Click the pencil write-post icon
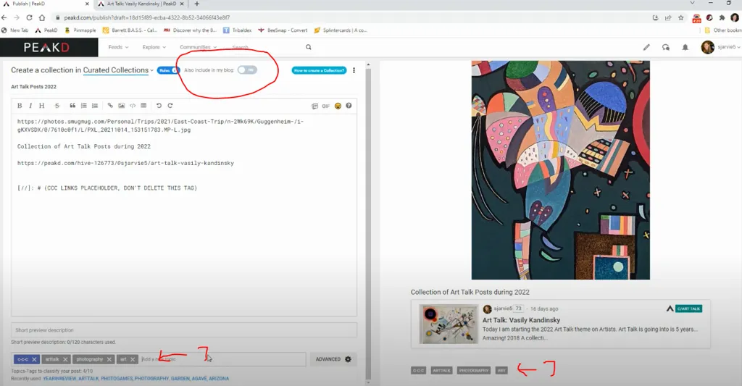The image size is (742, 386). [646, 47]
